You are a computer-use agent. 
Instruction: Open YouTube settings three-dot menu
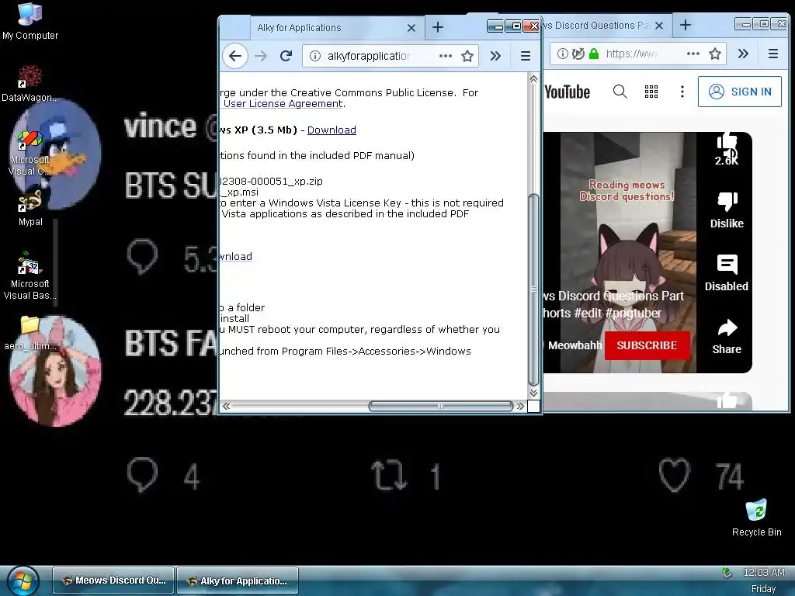682,92
